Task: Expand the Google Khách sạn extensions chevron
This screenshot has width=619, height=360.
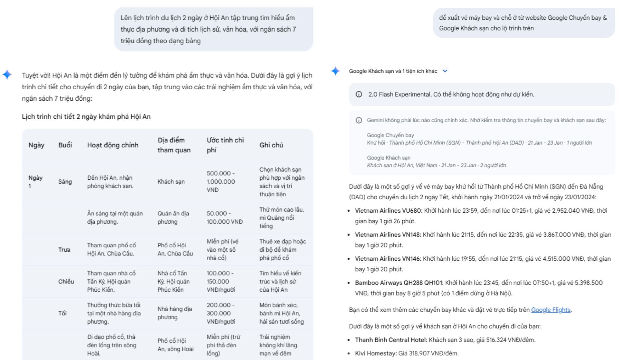Action: tap(445, 71)
